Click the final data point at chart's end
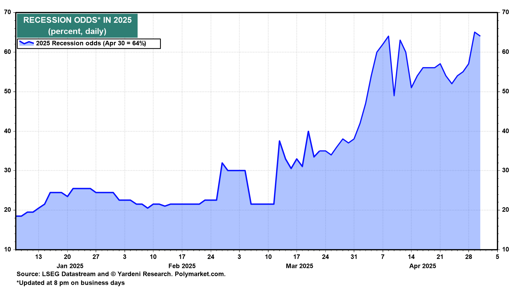Viewport: 513px width, 288px height. pos(480,36)
